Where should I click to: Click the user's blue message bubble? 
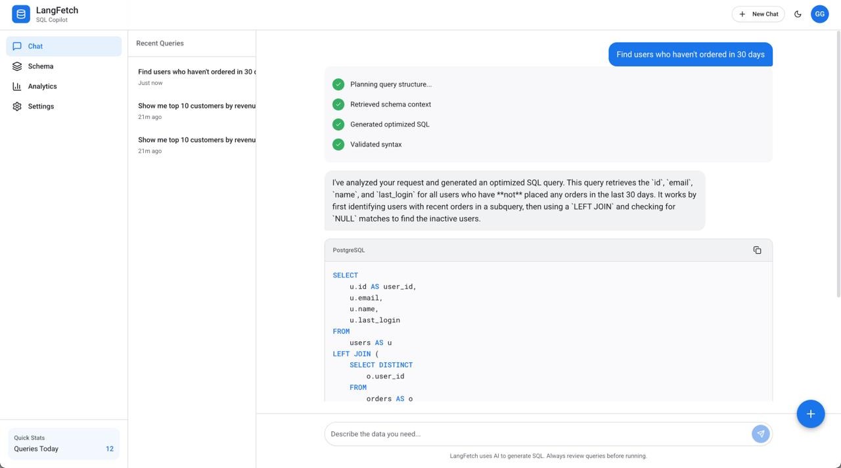[690, 54]
